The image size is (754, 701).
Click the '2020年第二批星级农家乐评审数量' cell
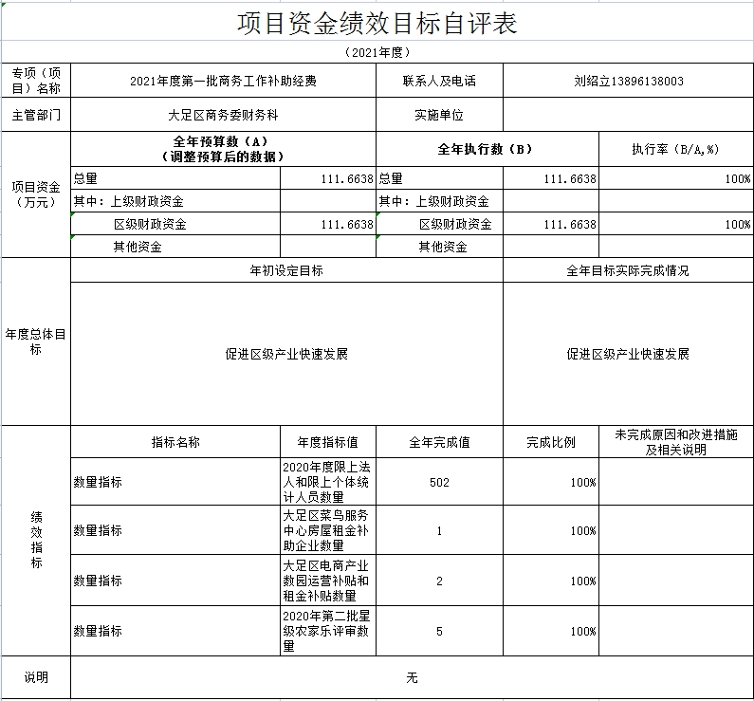(x=328, y=630)
